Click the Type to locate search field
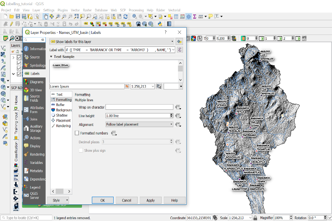 pyautogui.click(x=27, y=218)
